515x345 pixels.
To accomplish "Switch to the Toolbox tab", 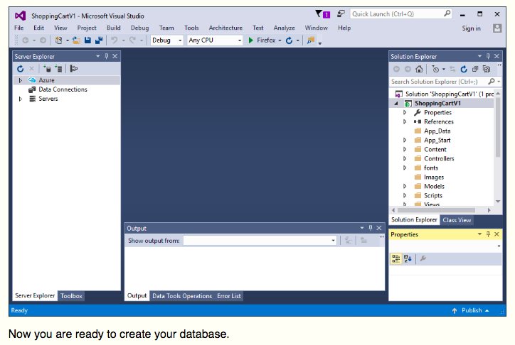I will [71, 296].
